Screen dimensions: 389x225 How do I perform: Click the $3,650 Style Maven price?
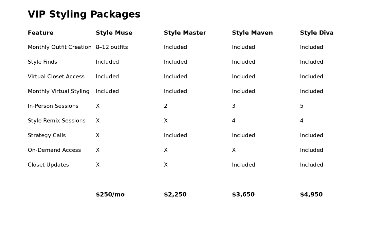click(x=243, y=195)
